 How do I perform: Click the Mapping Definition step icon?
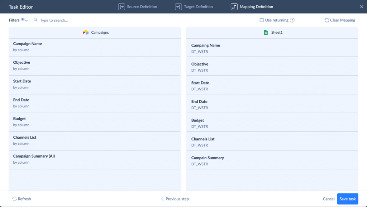pos(234,7)
